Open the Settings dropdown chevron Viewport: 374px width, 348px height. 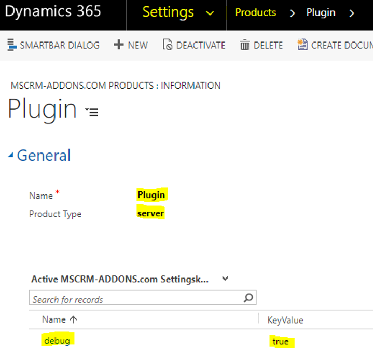coord(210,13)
